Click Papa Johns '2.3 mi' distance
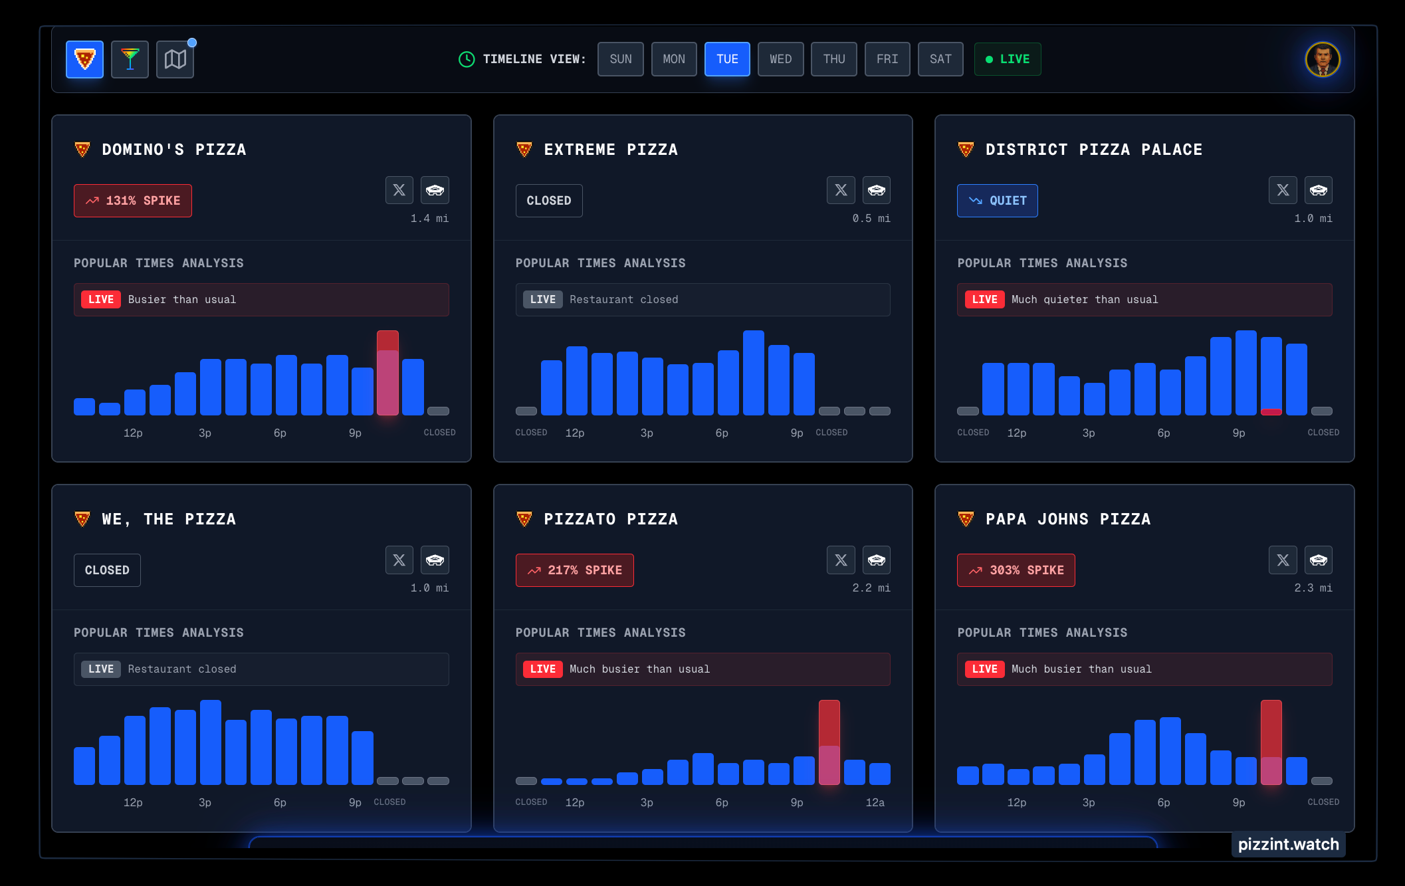 pos(1313,588)
